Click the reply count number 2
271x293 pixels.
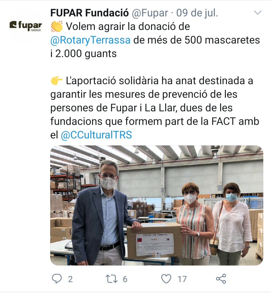70,279
